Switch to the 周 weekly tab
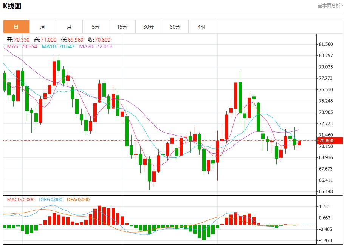 tap(43, 27)
